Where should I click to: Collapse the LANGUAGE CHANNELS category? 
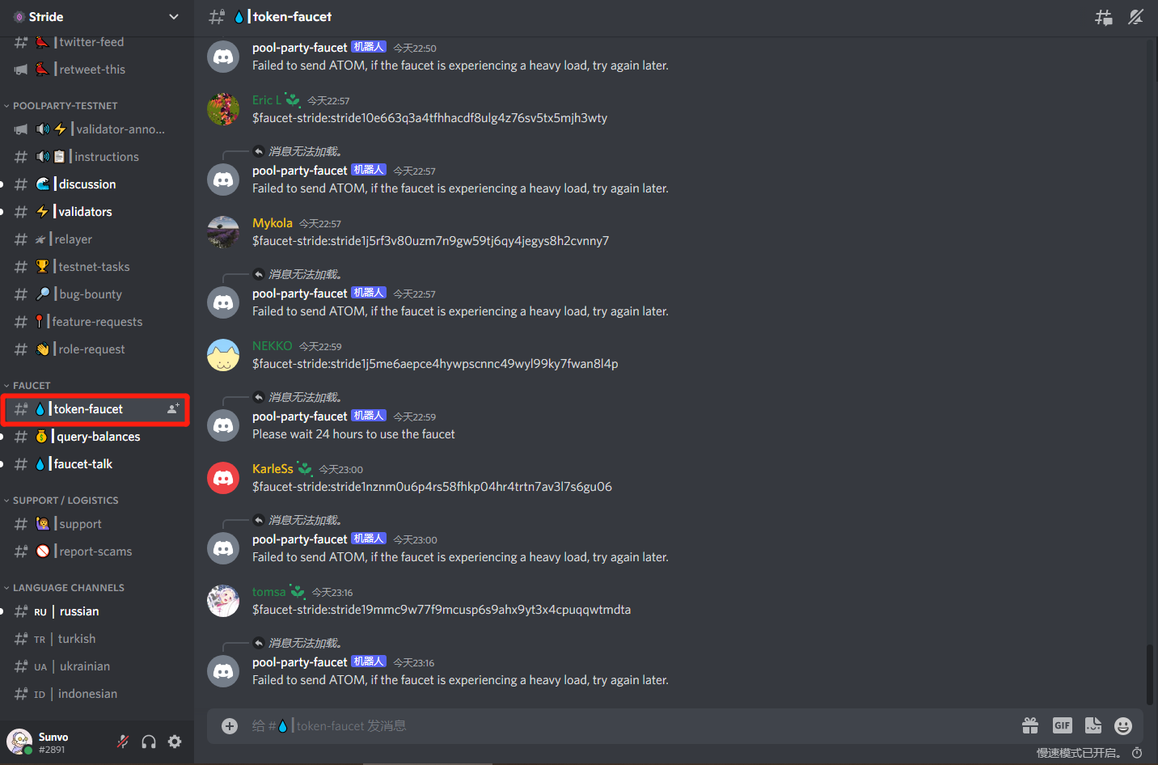[64, 588]
